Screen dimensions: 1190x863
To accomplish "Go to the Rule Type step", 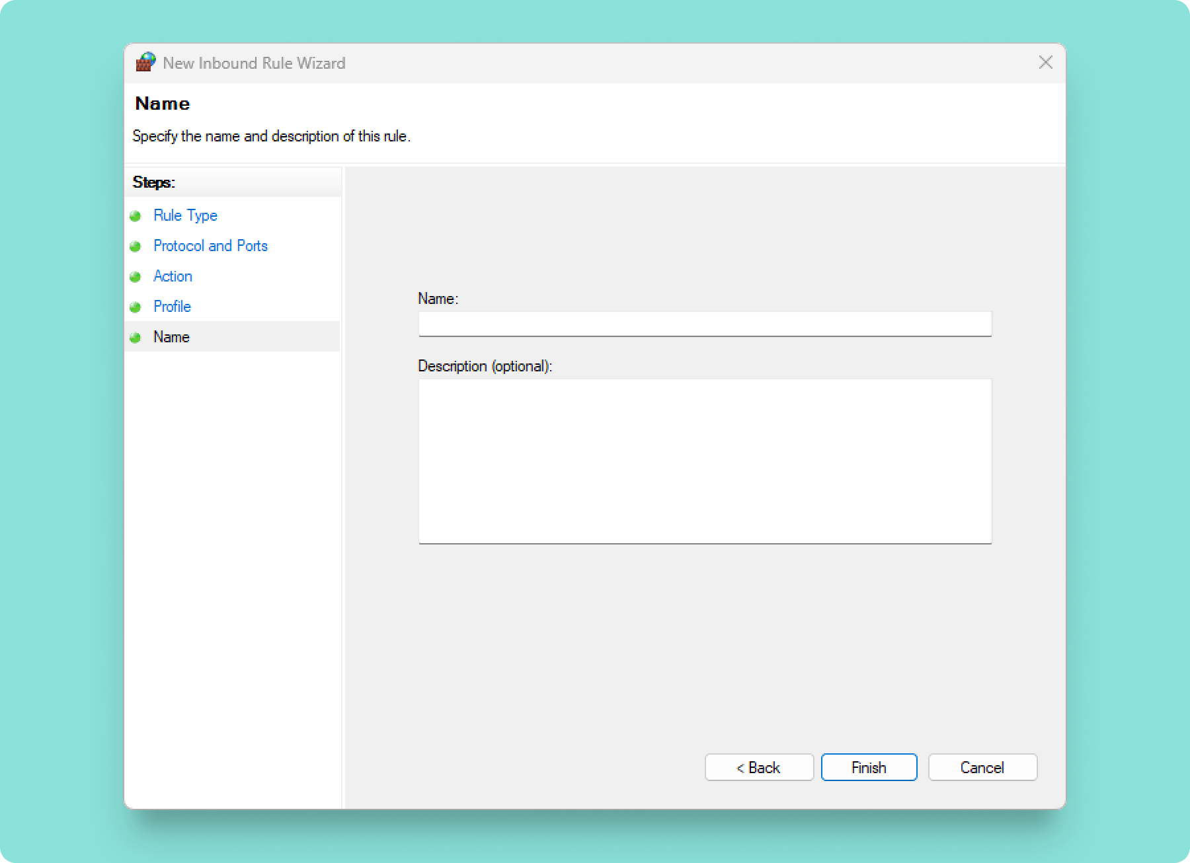I will tap(185, 215).
